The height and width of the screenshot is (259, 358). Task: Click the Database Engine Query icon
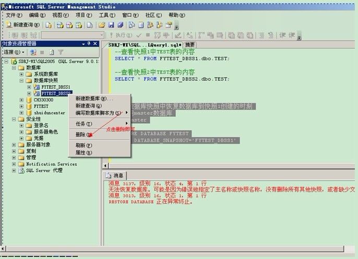[49, 25]
